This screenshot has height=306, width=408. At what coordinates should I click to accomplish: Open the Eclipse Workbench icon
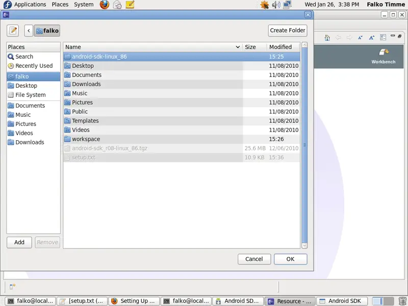click(x=384, y=56)
